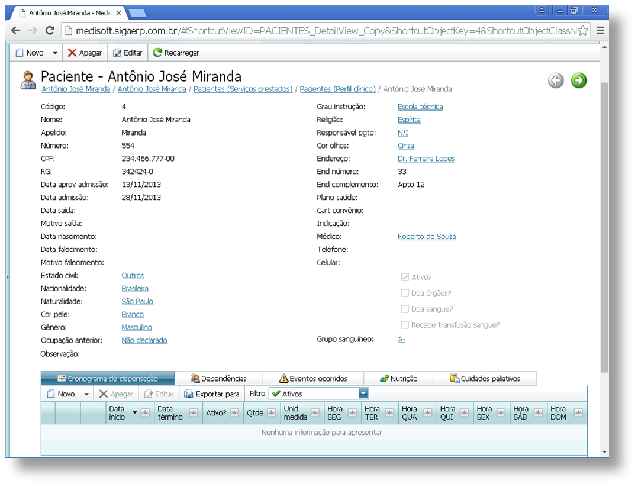Click the Recarregar refresh icon
Image resolution: width=638 pixels, height=487 pixels.
point(157,53)
